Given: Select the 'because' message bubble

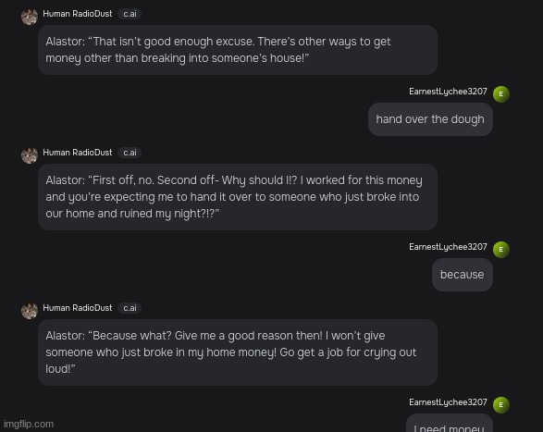Looking at the screenshot, I should click(463, 275).
